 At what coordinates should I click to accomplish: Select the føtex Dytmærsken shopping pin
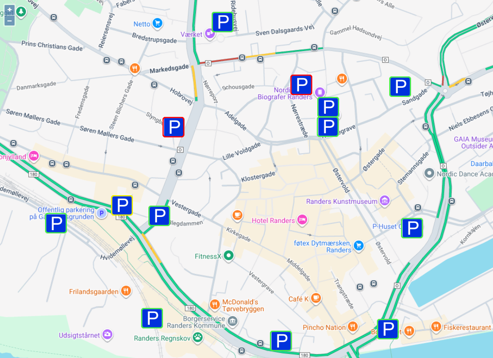click(x=358, y=246)
